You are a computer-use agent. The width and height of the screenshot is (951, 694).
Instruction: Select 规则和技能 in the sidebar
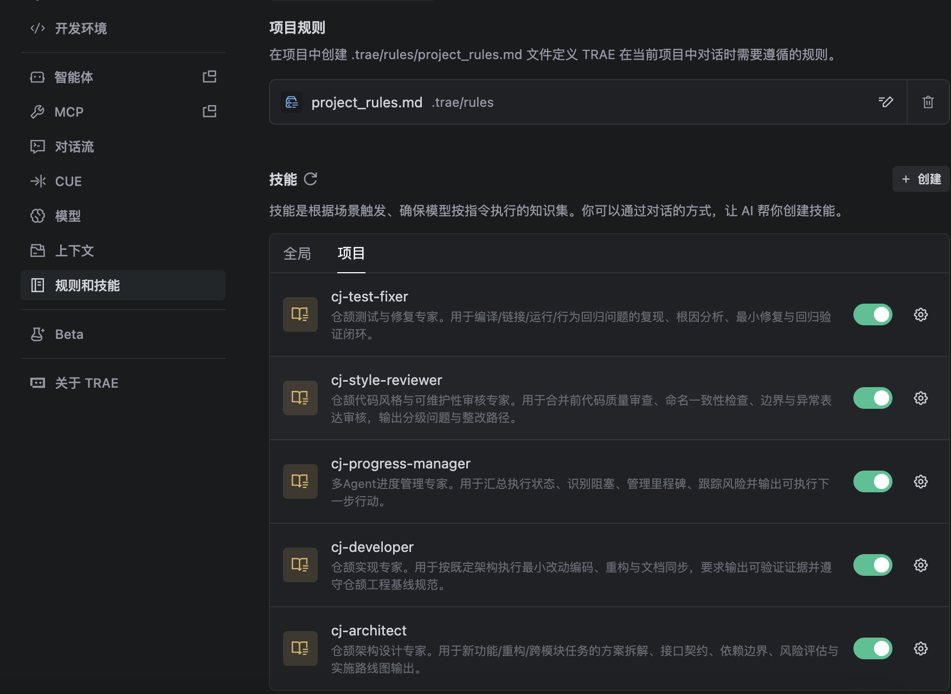tap(123, 285)
